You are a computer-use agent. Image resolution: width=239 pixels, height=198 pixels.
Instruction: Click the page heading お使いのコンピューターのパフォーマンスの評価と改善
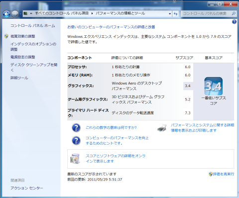click(x=111, y=27)
